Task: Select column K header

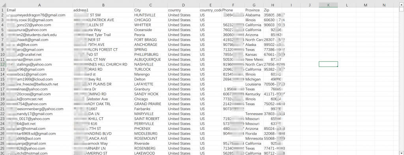Action: tap(328, 5)
